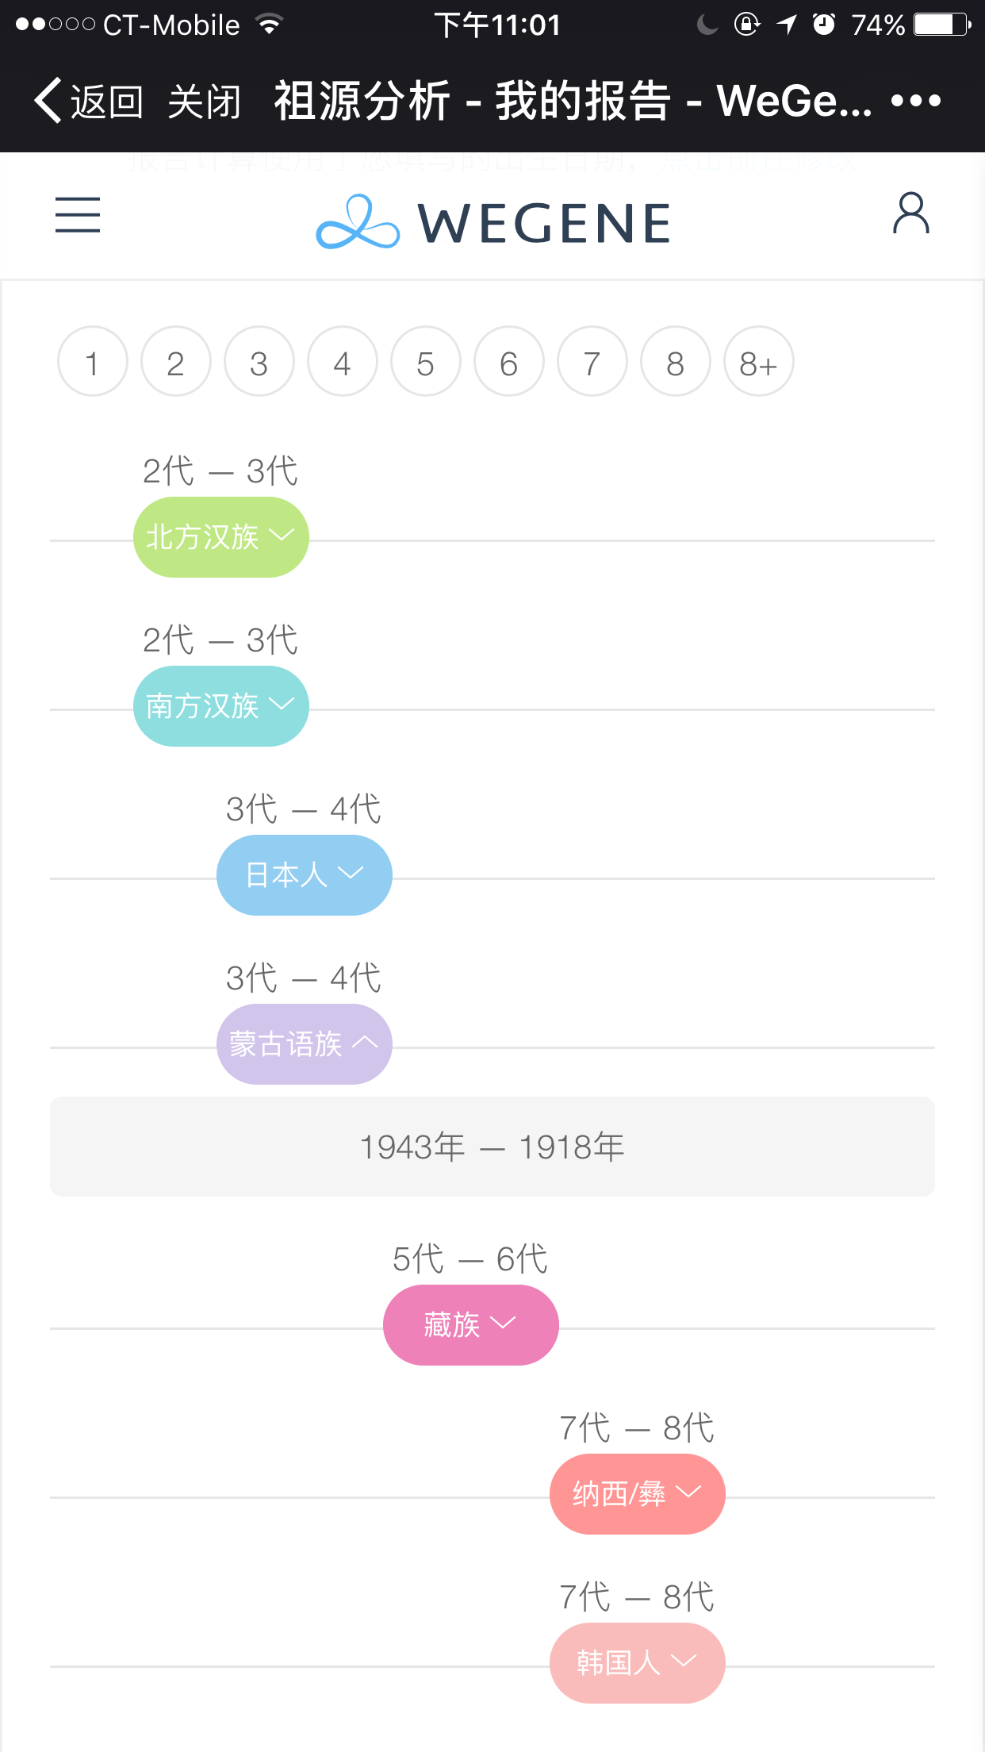Select generation filter circle 2
Viewport: 985px width, 1752px height.
(176, 362)
